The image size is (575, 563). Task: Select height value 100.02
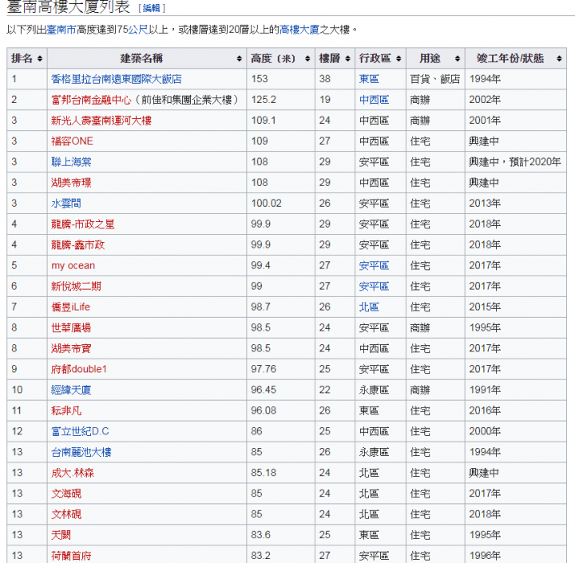tap(266, 203)
